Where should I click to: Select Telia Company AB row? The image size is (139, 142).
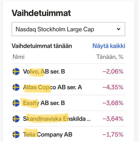(x=68, y=135)
